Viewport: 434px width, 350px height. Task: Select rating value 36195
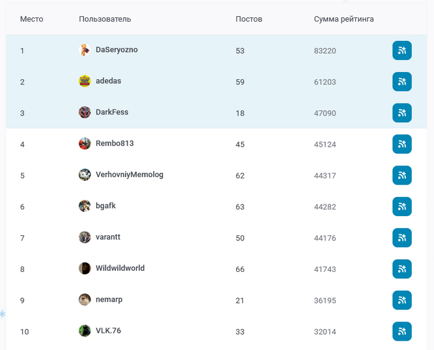pos(325,301)
